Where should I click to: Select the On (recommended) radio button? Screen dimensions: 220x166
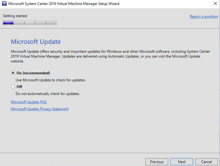point(13,73)
